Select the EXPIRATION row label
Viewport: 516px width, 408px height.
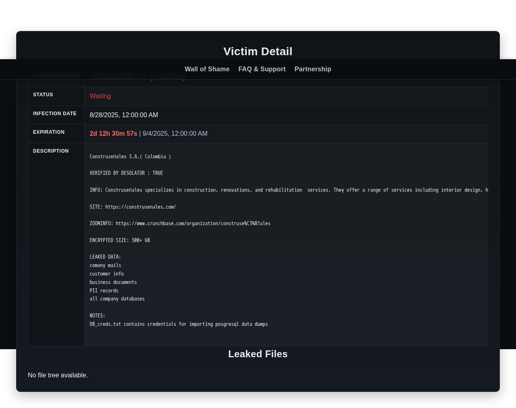coord(49,132)
